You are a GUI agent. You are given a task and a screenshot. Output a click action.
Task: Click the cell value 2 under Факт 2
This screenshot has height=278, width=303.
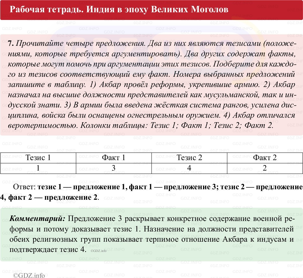click(x=265, y=168)
